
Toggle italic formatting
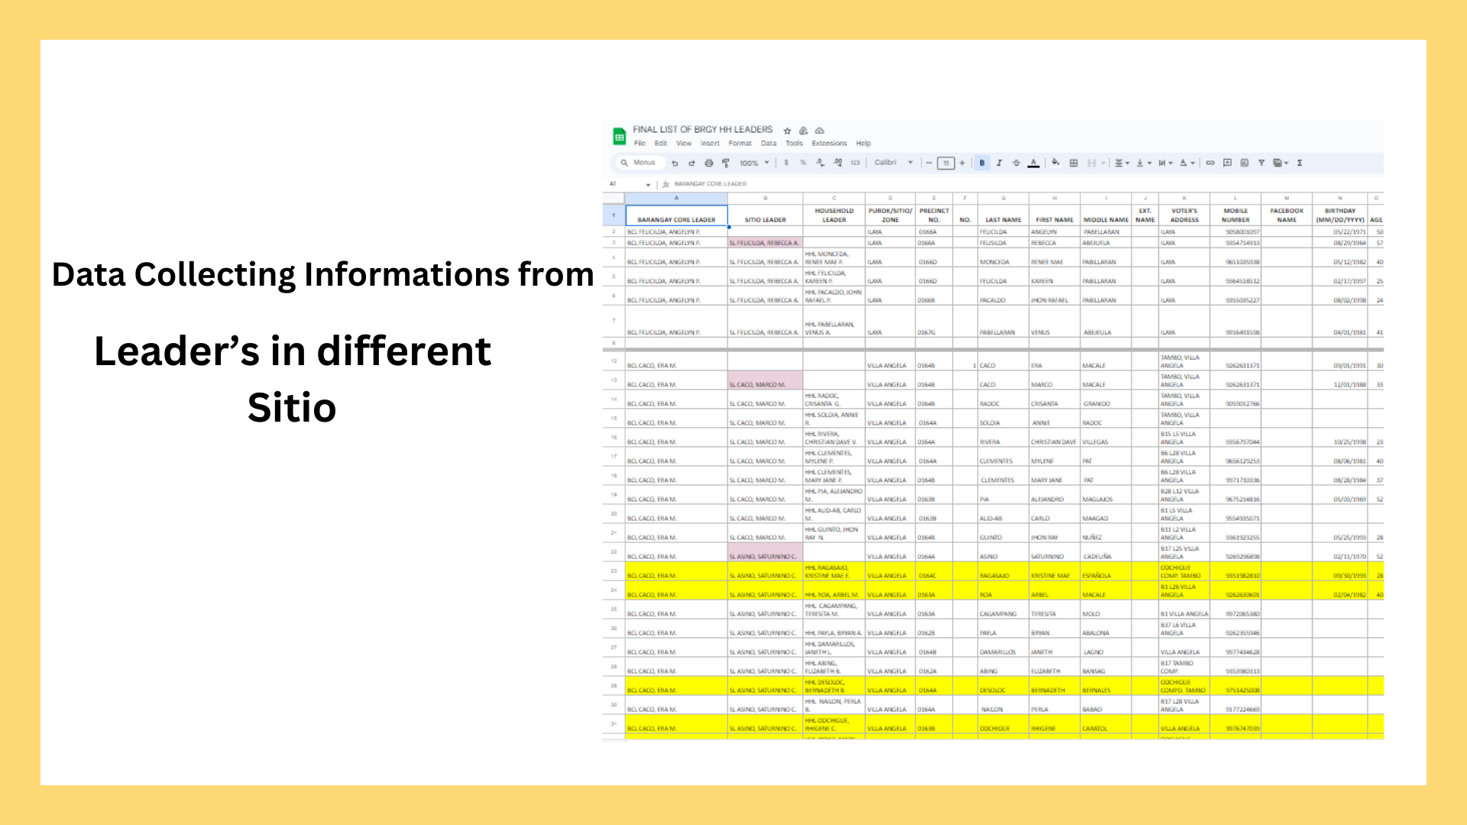(999, 163)
